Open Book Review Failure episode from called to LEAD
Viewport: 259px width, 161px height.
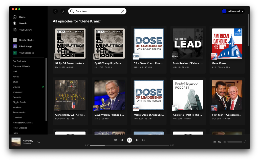188,49
